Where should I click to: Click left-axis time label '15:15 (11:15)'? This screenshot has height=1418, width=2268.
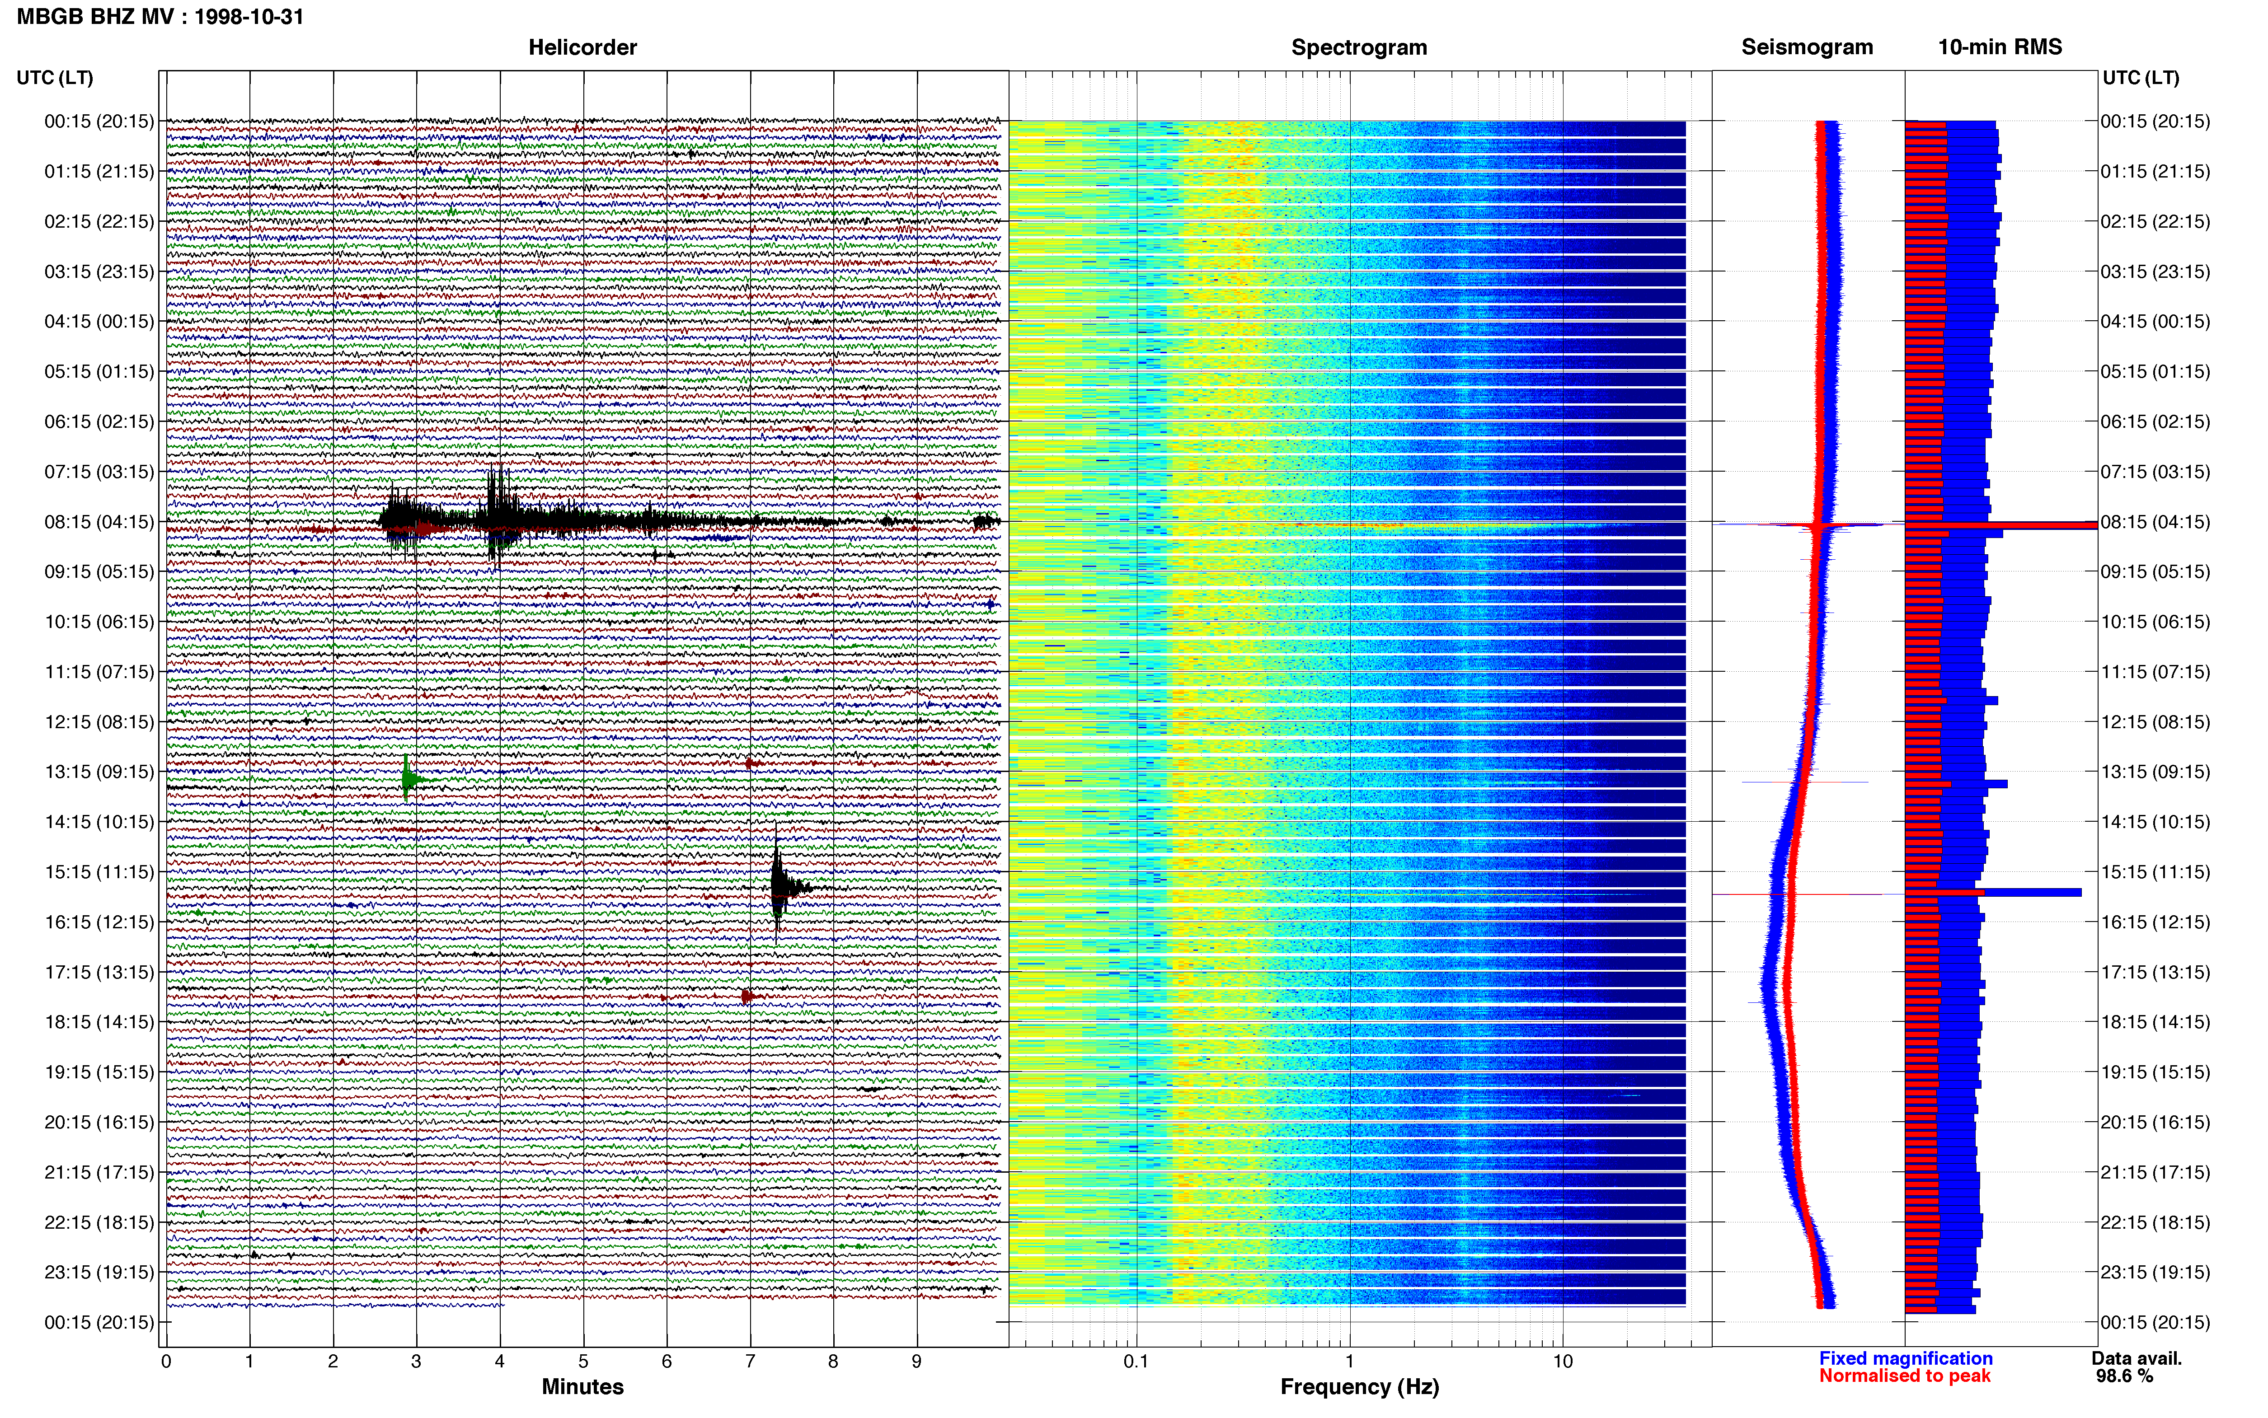[x=99, y=872]
